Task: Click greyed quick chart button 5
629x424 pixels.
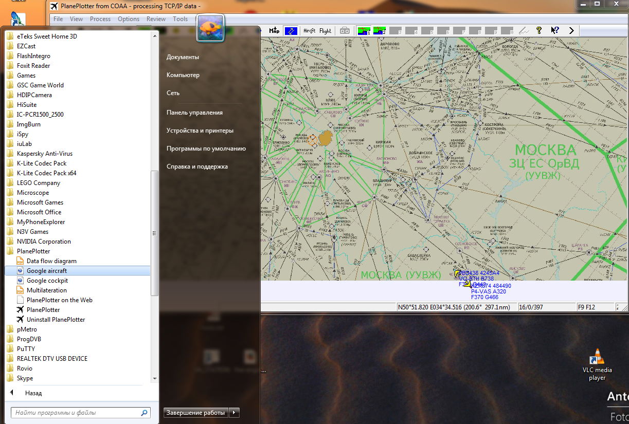Action: (x=428, y=31)
